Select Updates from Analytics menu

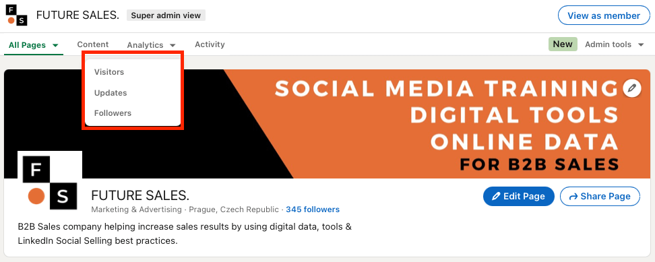(x=111, y=93)
